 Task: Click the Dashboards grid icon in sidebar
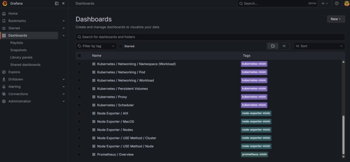click(x=4, y=35)
